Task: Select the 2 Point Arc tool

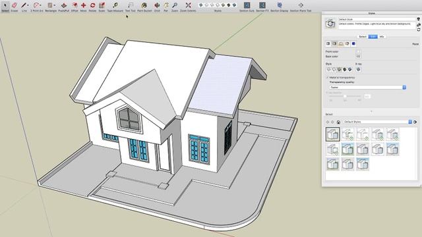Action: click(x=36, y=5)
